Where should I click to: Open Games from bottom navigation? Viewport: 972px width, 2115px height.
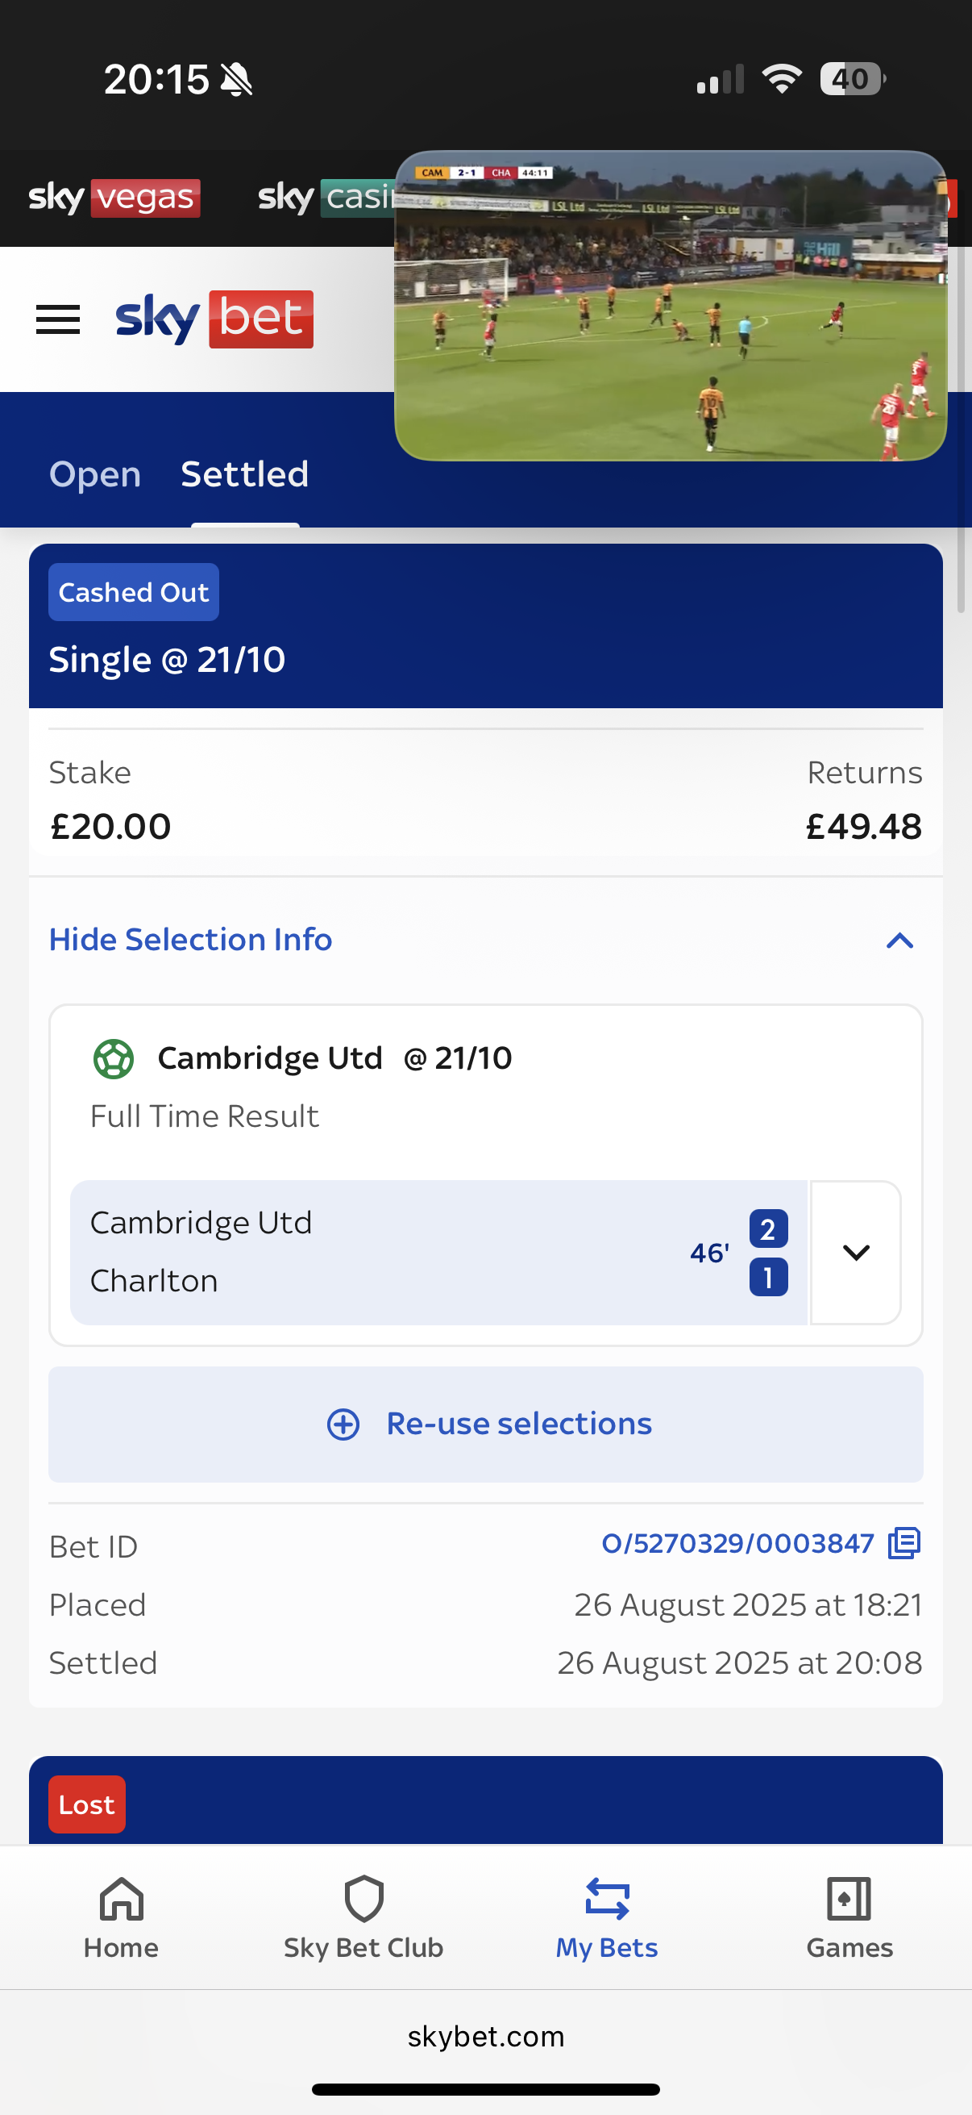pyautogui.click(x=849, y=1918)
